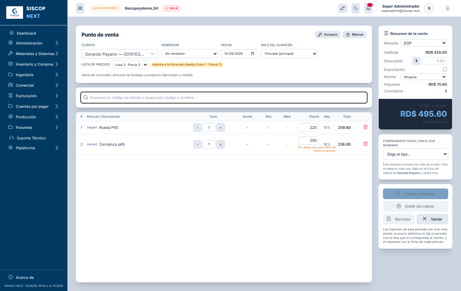Remove Cerradura p65 with the trash icon
This screenshot has height=291, width=461.
click(365, 144)
